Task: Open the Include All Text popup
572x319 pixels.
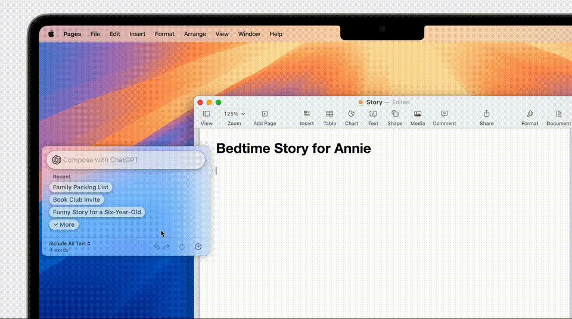Action: click(70, 243)
